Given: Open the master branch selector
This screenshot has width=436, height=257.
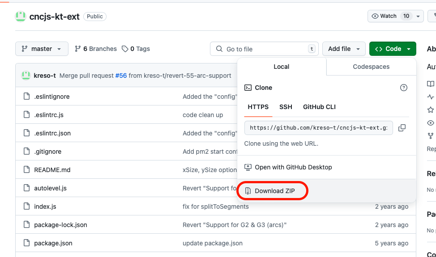Looking at the screenshot, I should (42, 49).
